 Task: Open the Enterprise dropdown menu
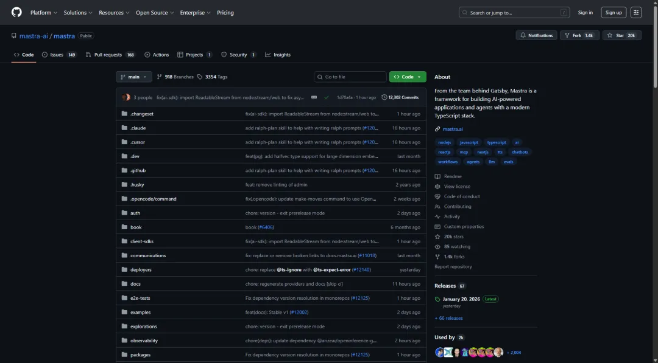[195, 13]
